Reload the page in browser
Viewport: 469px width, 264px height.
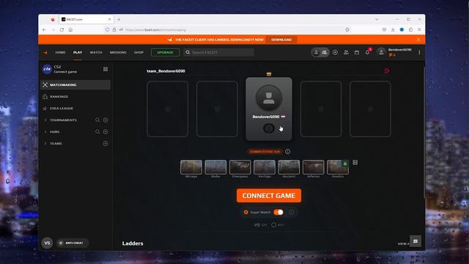click(x=62, y=29)
